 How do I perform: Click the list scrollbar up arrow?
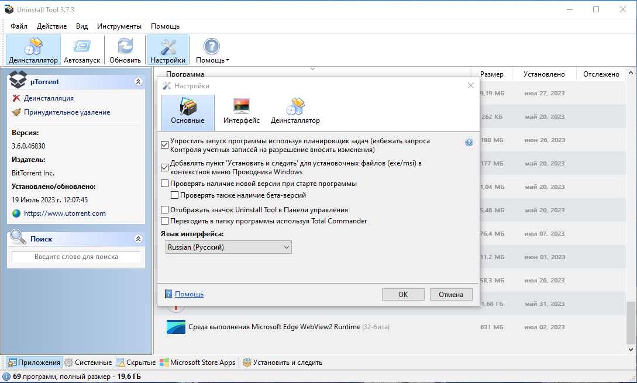pyautogui.click(x=631, y=73)
